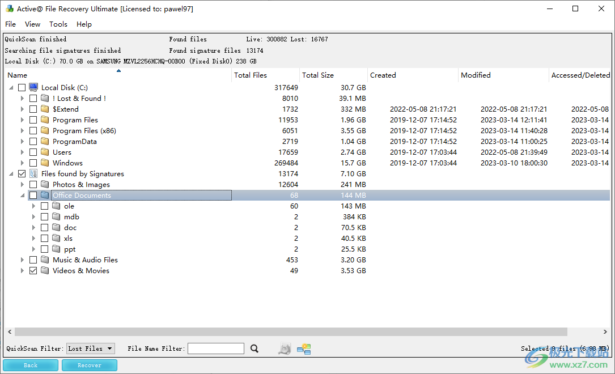This screenshot has width=615, height=374.
Task: Tick the Users folder checkbox
Action: pyautogui.click(x=33, y=152)
